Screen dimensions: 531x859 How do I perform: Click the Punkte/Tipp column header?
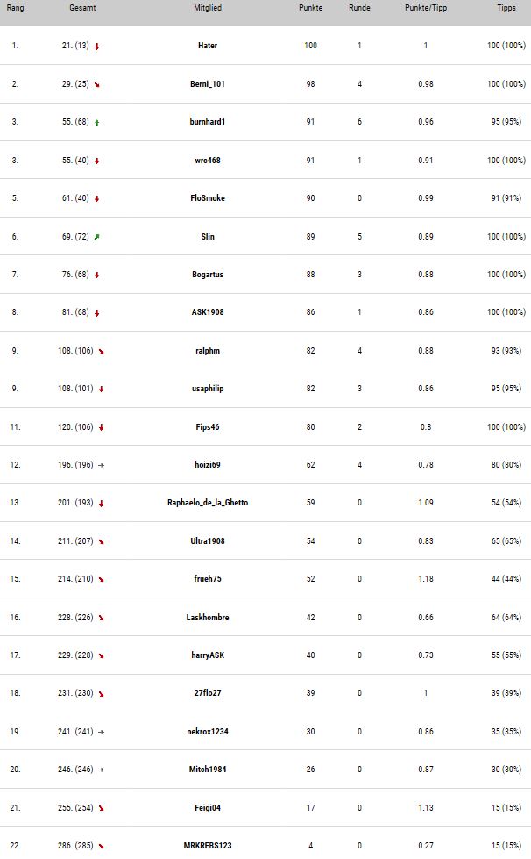tap(426, 8)
